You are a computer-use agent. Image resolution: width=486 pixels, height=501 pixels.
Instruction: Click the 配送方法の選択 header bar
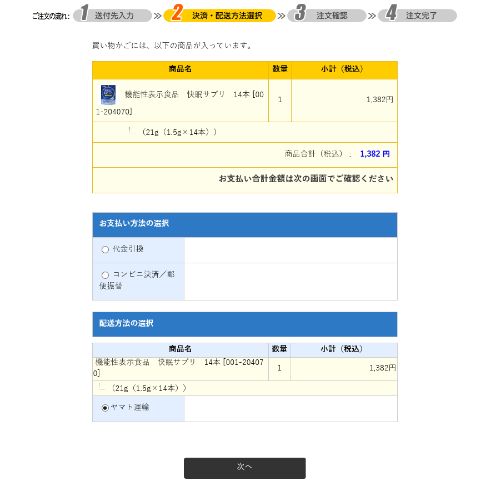[x=244, y=324]
